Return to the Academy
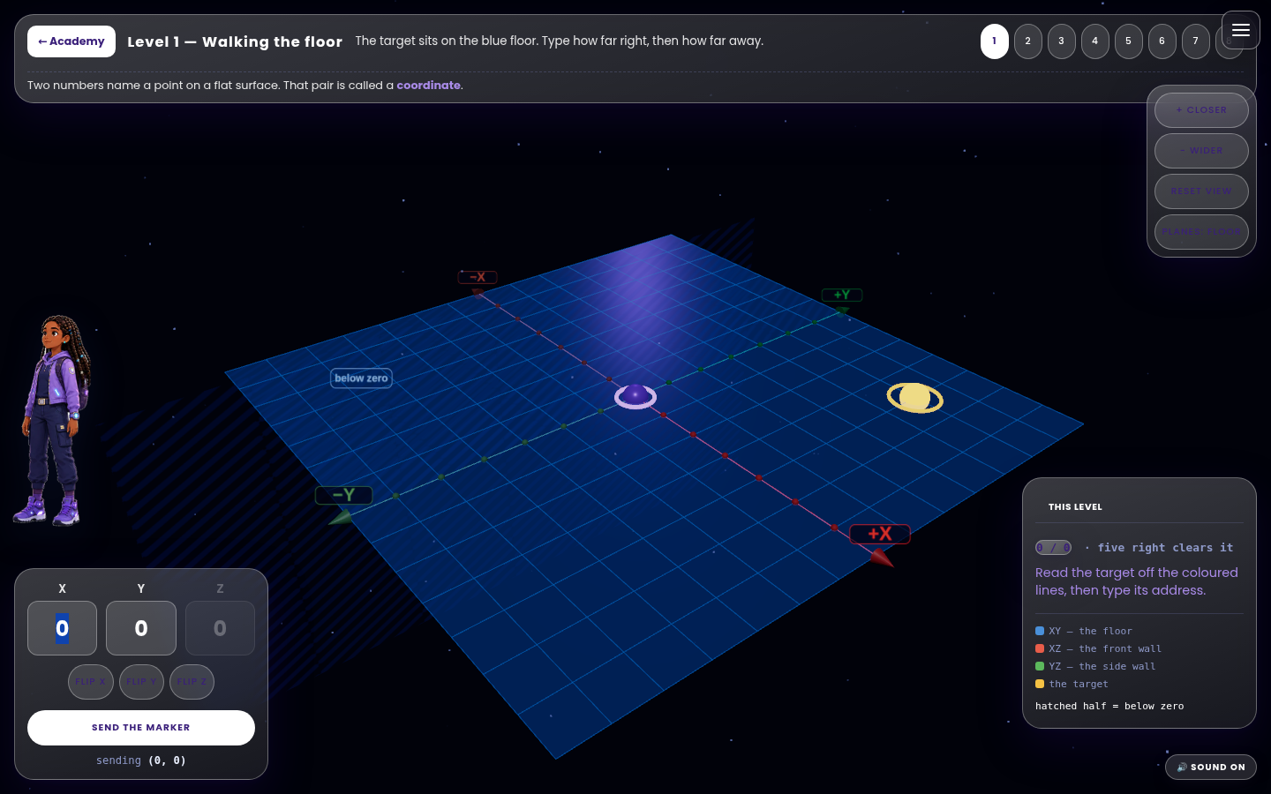1271x794 pixels. [71, 41]
